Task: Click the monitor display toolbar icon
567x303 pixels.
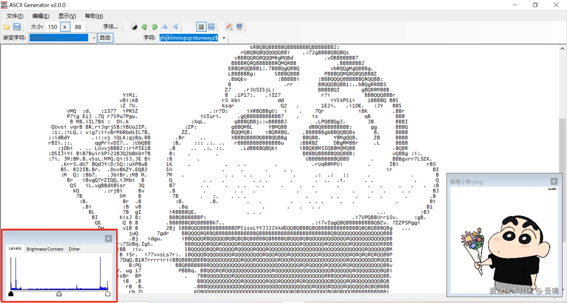Action: point(239,27)
